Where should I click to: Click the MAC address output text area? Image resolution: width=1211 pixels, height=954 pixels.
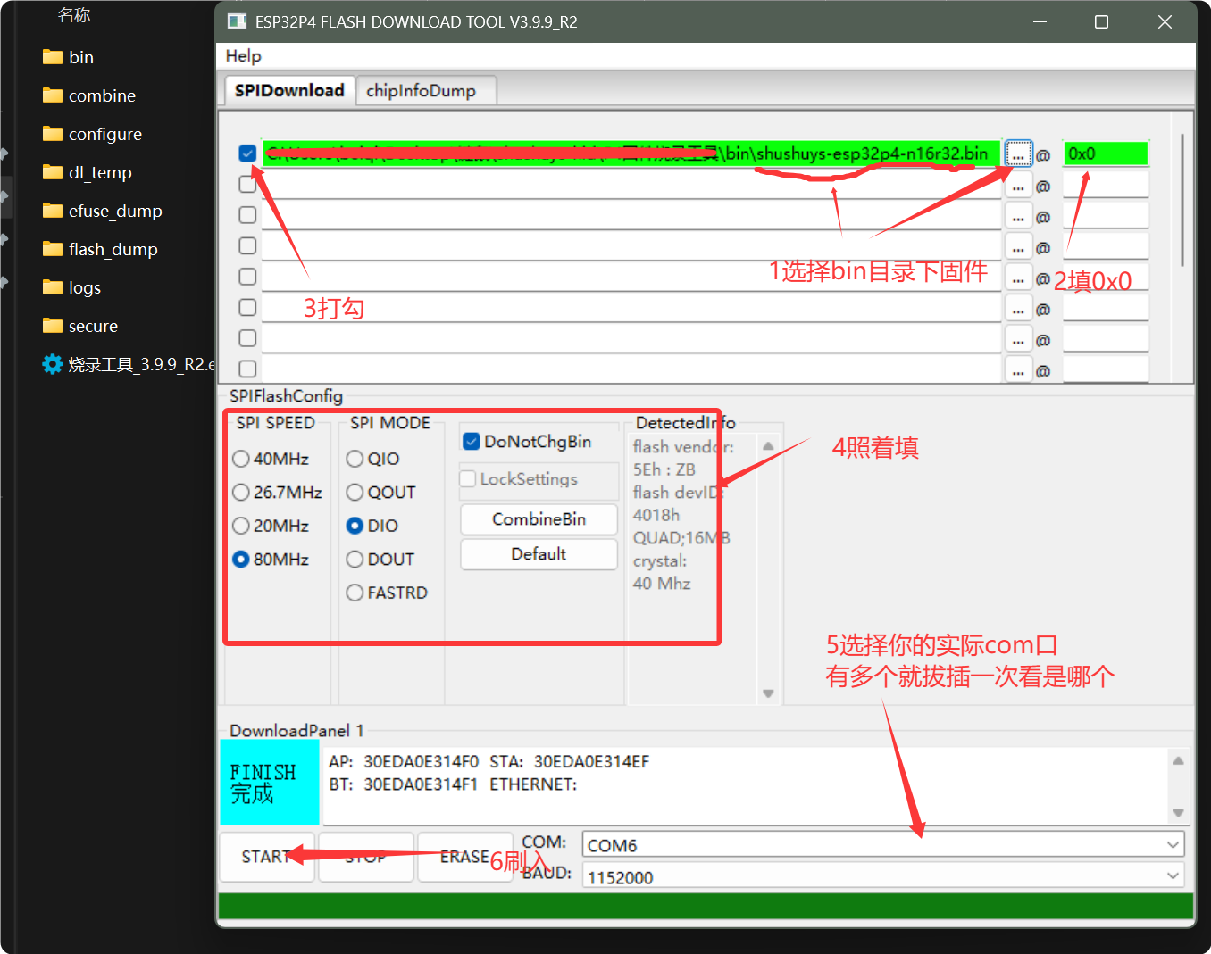(746, 785)
